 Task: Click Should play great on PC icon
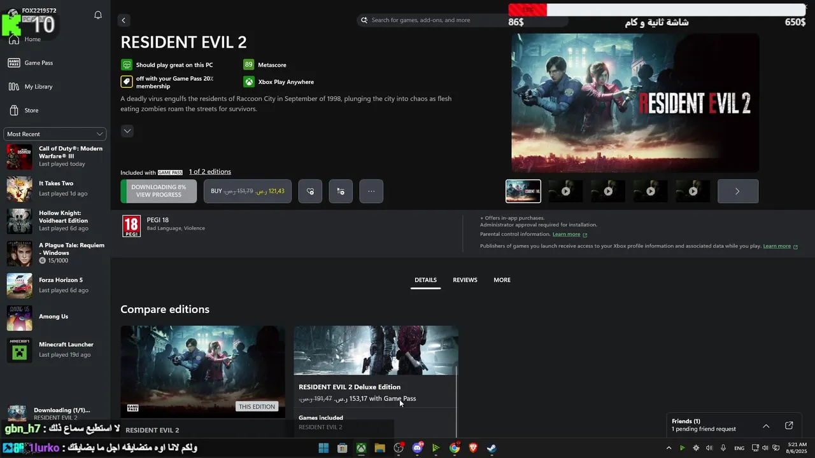[127, 65]
